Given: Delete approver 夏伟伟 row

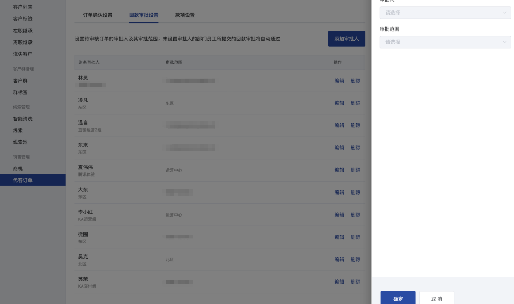Looking at the screenshot, I should (x=355, y=170).
